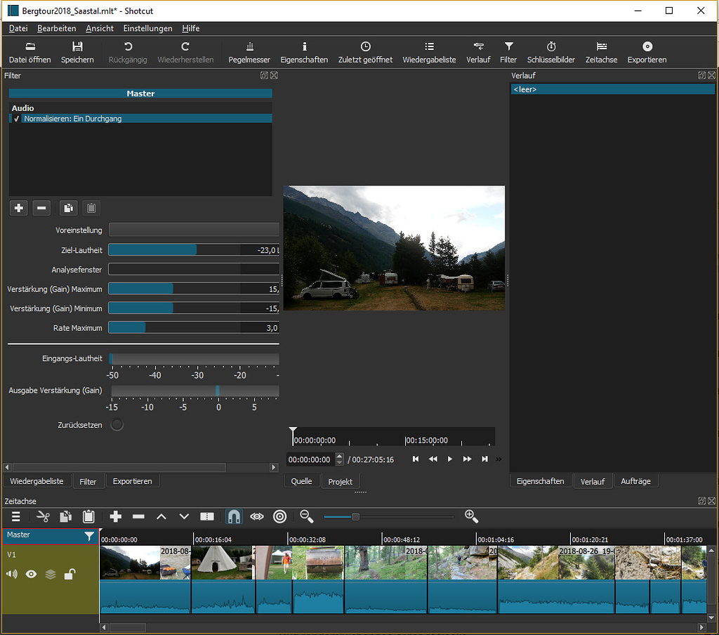719x635 pixels.
Task: Open a file with Datei öffnen
Action: (29, 52)
